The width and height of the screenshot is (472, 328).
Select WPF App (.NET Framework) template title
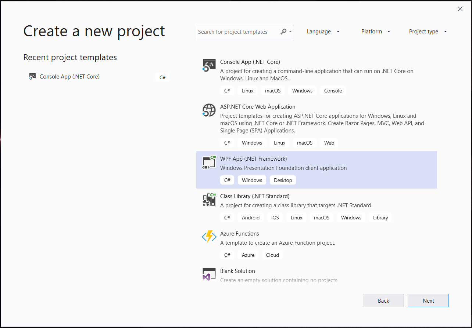click(x=253, y=159)
